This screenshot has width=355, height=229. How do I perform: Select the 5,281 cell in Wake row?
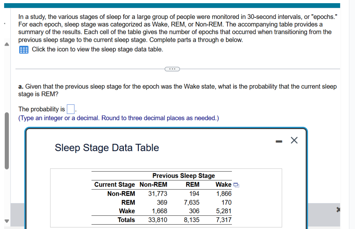(224, 211)
